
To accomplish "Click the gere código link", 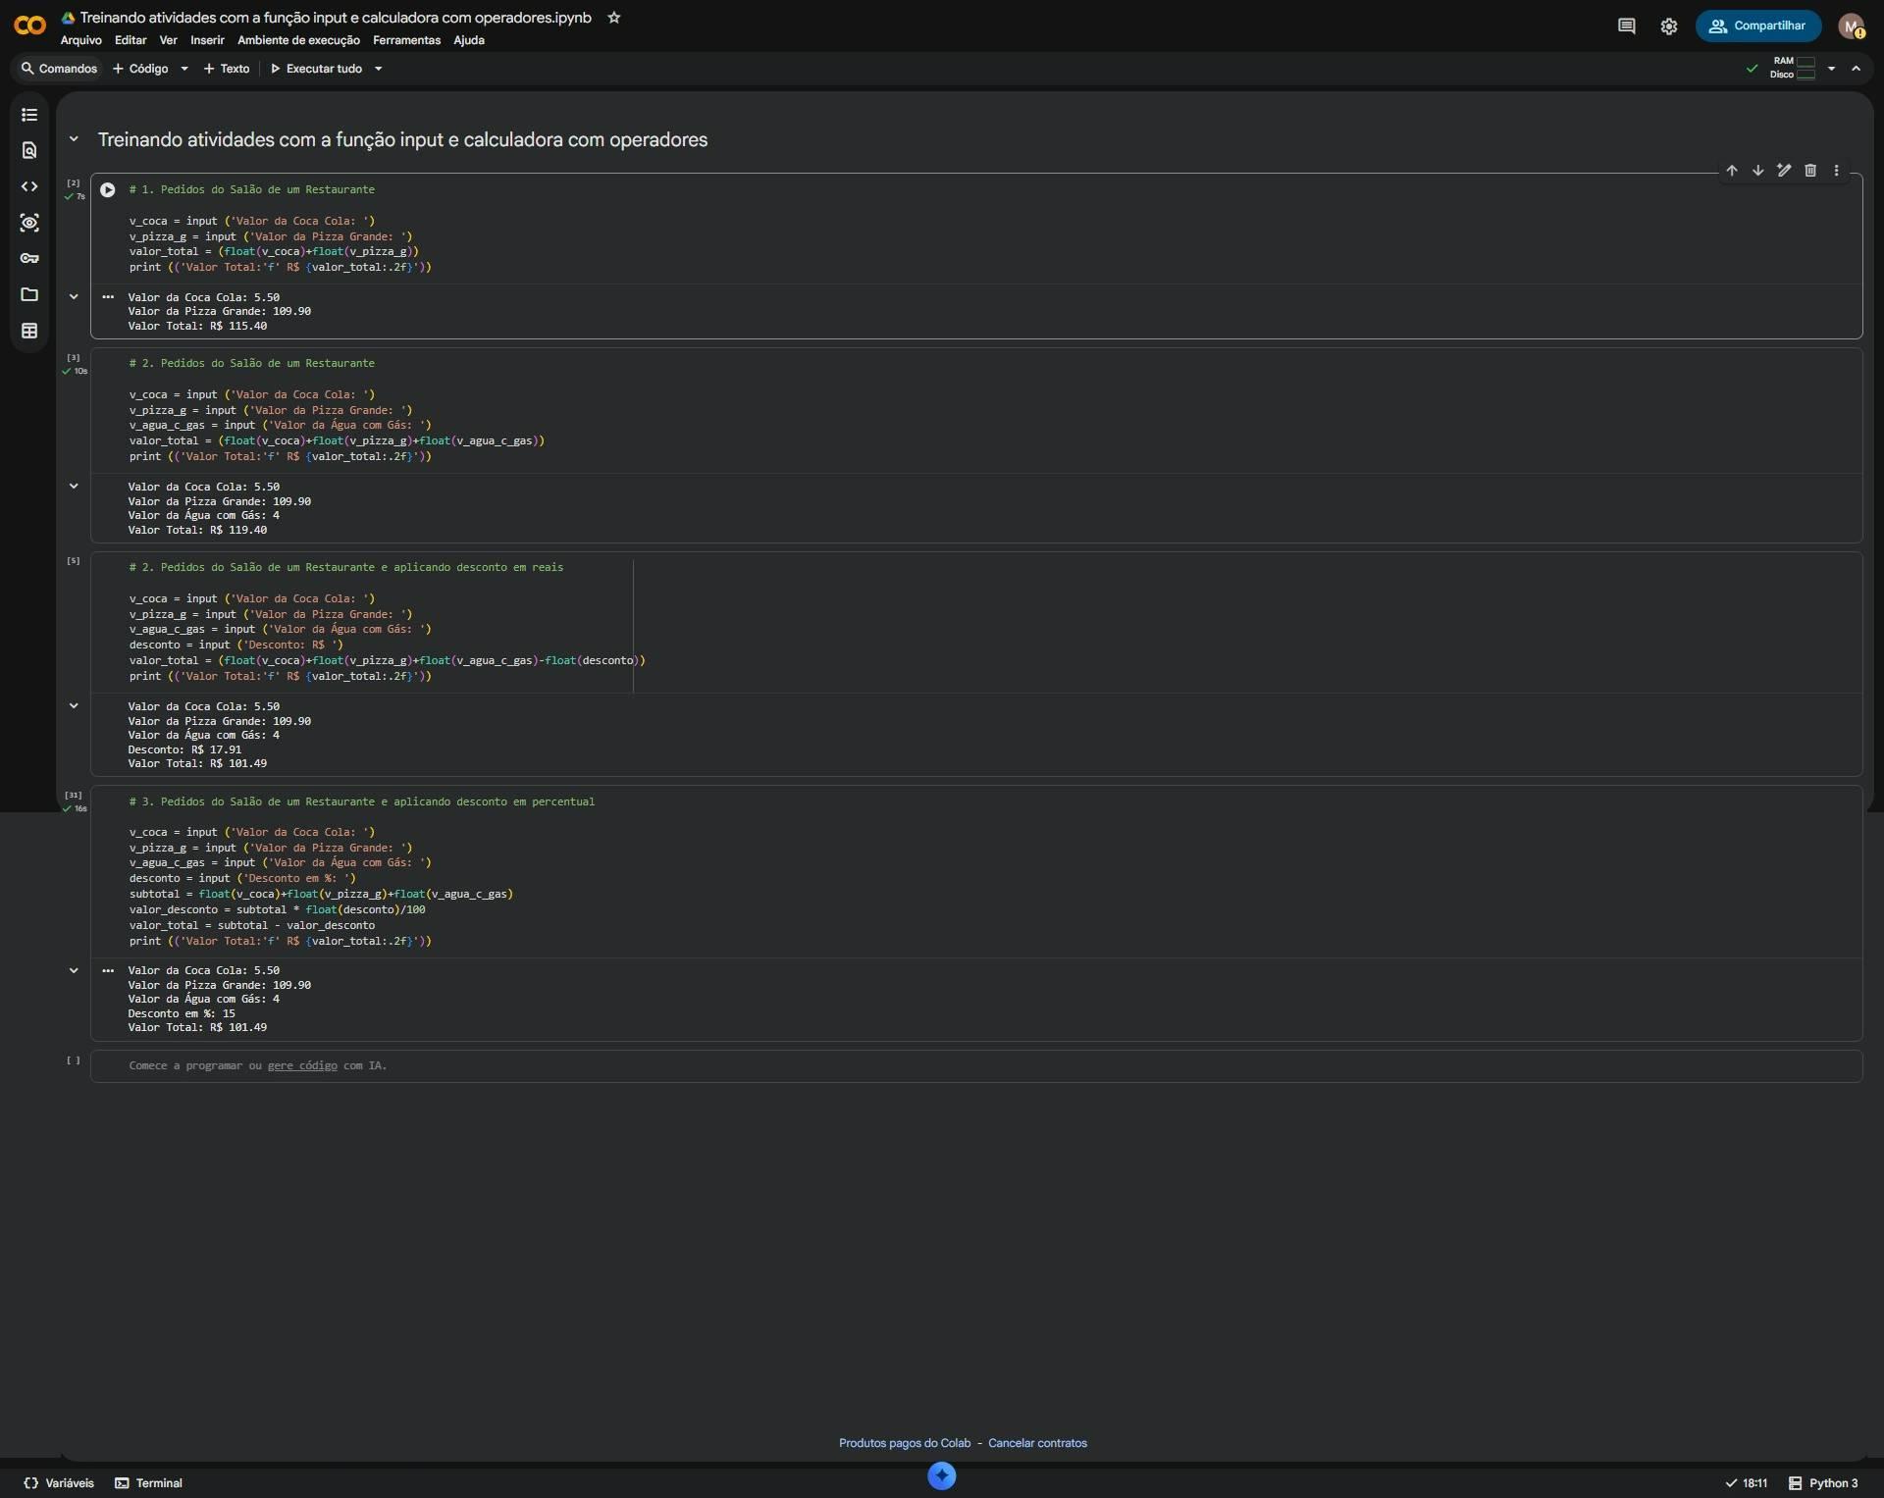I will tap(302, 1065).
